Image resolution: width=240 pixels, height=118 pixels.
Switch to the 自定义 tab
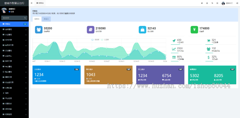[x=46, y=19]
